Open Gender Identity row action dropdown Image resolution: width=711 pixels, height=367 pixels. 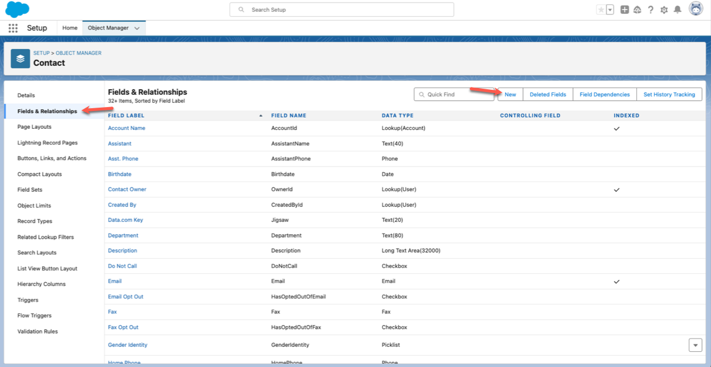click(x=695, y=345)
